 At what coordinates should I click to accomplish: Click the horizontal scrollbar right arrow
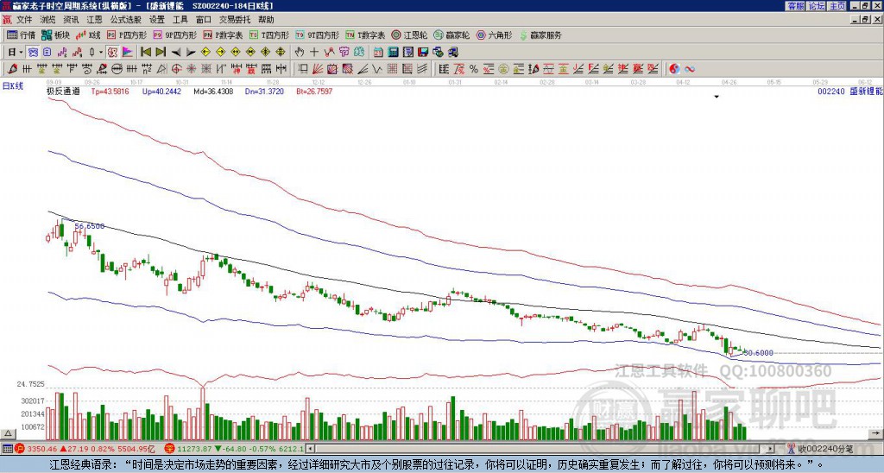point(771,449)
